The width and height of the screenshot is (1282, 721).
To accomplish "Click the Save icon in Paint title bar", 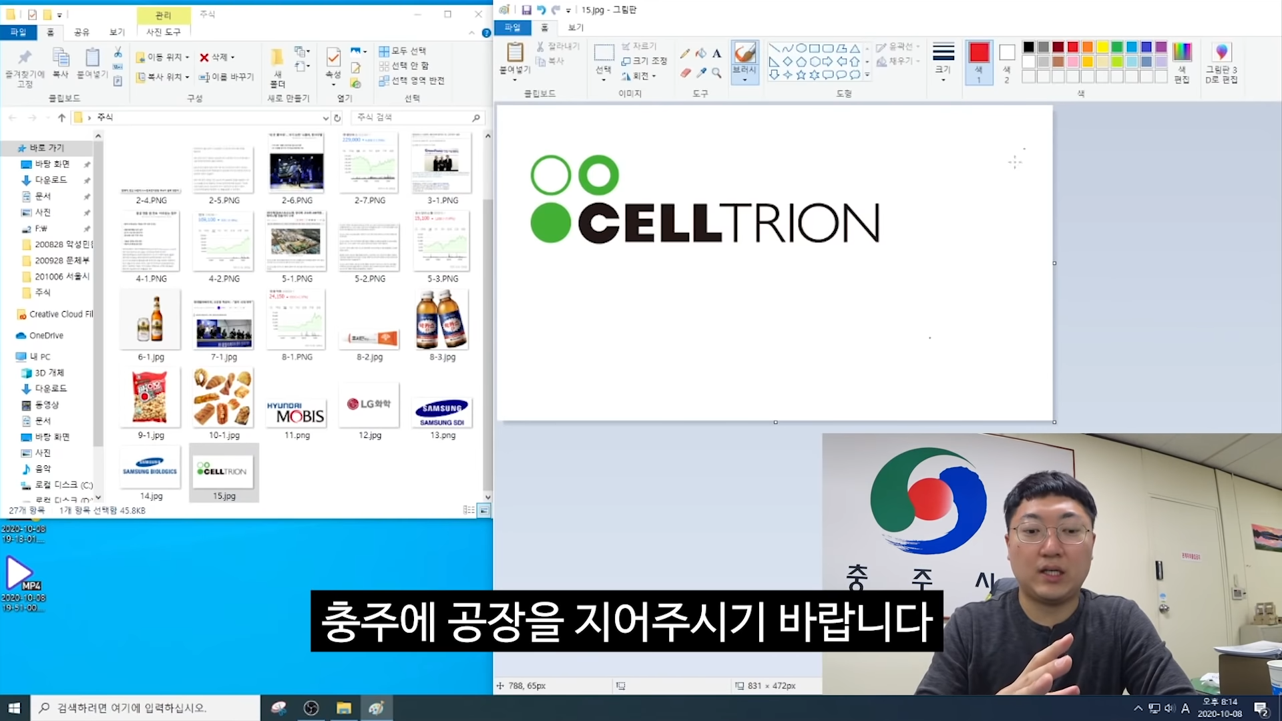I will (x=526, y=10).
